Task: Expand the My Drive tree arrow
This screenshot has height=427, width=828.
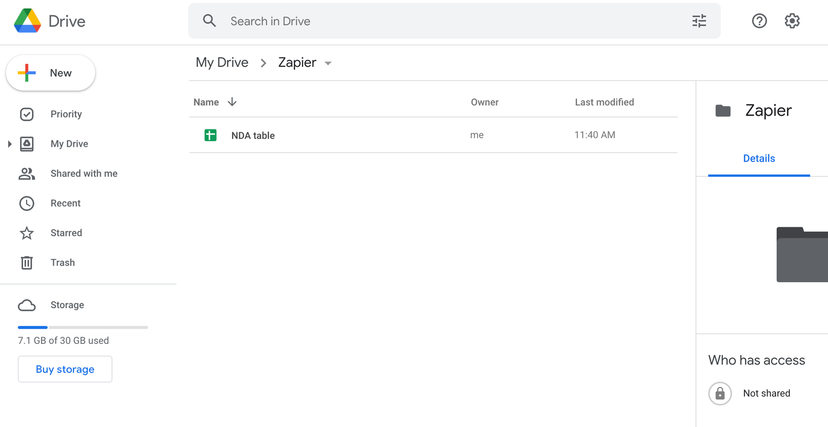Action: tap(10, 144)
